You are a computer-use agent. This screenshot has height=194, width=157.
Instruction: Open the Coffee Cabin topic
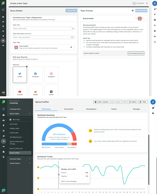[14, 133]
